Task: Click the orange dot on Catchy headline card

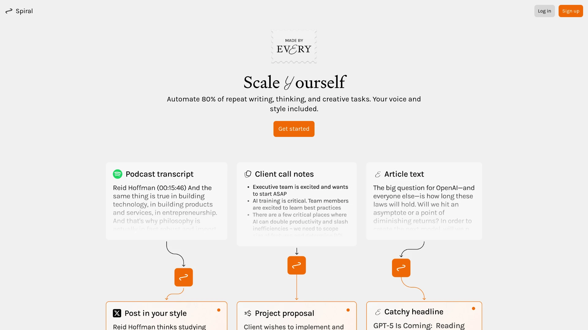Action: pyautogui.click(x=473, y=308)
